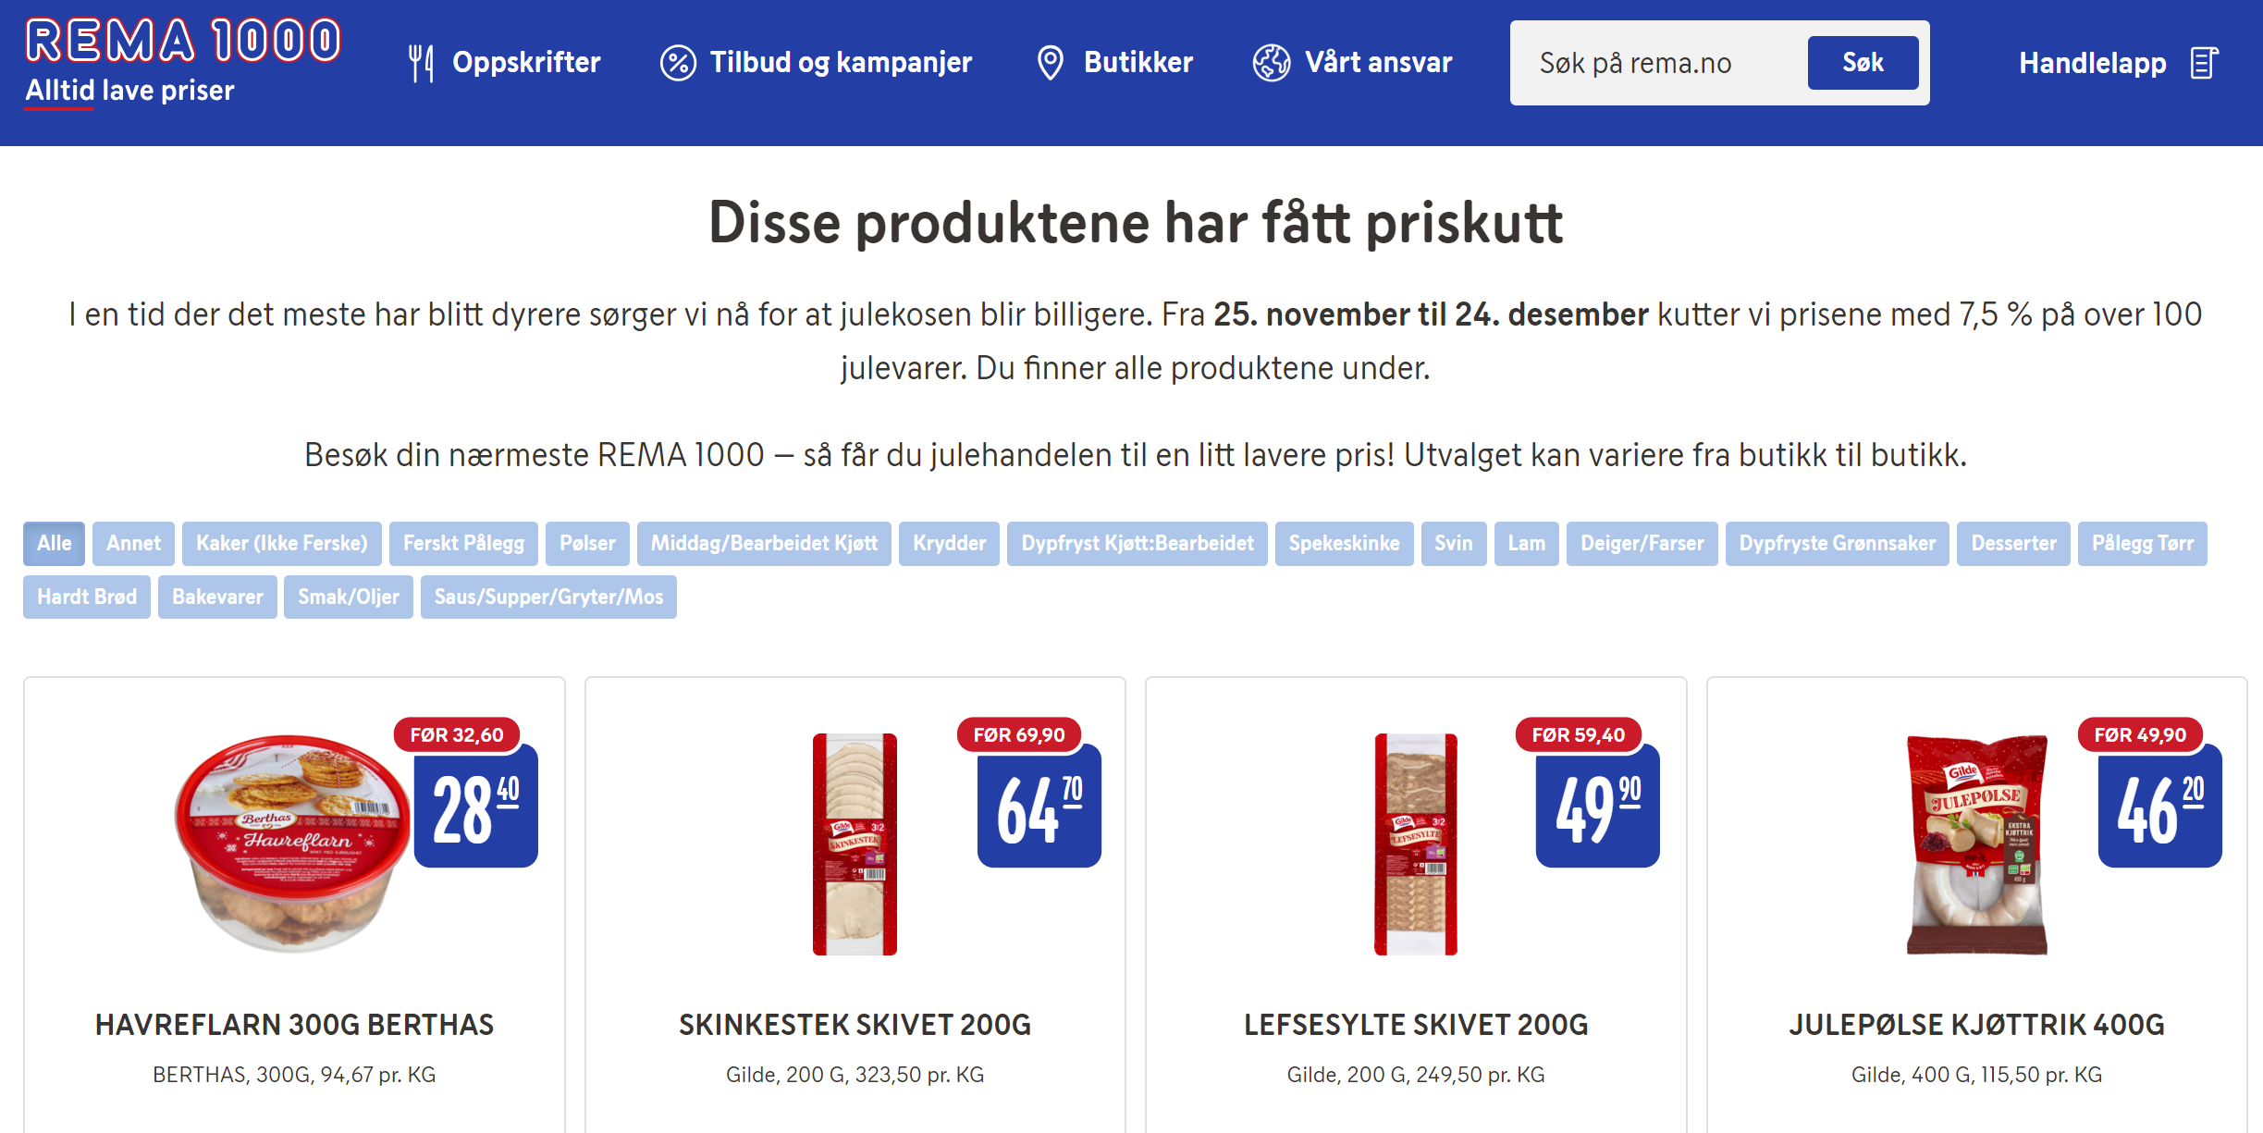The height and width of the screenshot is (1133, 2263).
Task: Click the fork and knife Oppskrifter icon
Action: coord(421,63)
